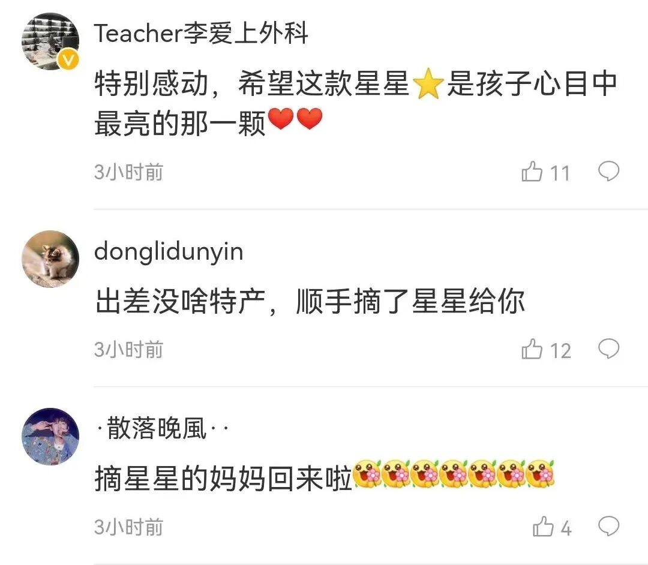Open 散落晚風's profile picture
This screenshot has width=648, height=565.
[50, 437]
